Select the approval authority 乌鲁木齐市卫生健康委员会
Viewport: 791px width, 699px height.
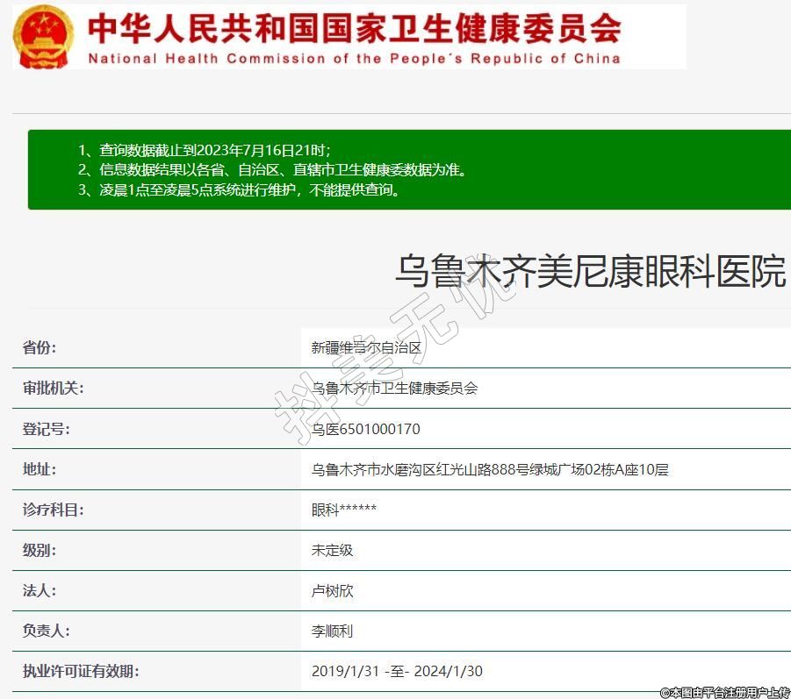[394, 389]
